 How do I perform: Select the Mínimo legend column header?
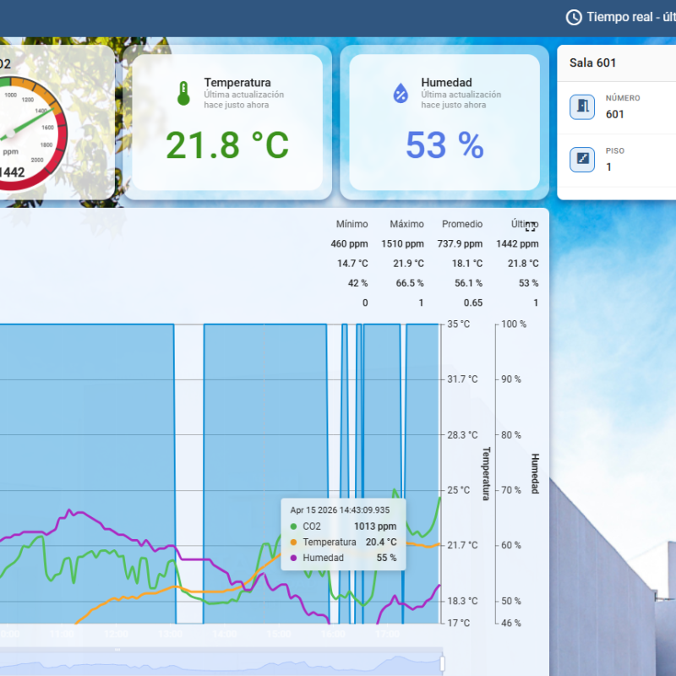352,224
